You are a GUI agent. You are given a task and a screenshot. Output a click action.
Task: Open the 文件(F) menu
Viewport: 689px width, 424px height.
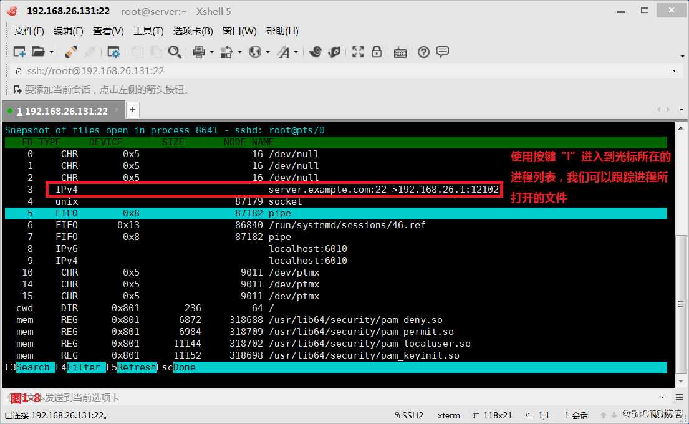(29, 31)
